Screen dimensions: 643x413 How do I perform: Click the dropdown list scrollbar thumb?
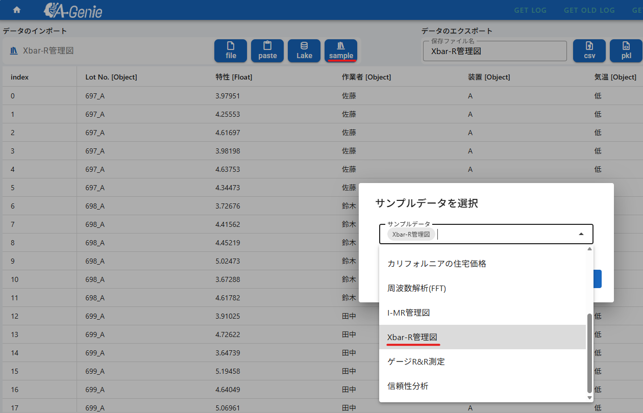coord(589,352)
